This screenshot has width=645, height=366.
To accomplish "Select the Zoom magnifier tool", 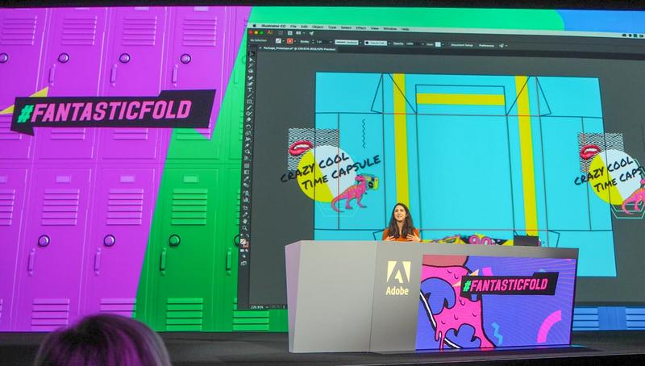I will (245, 227).
